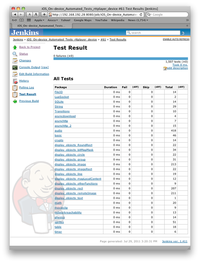Viewport: 200px width, 263px height.
Task: Click the Edit Build Information notepad icon
Action: 15,74
